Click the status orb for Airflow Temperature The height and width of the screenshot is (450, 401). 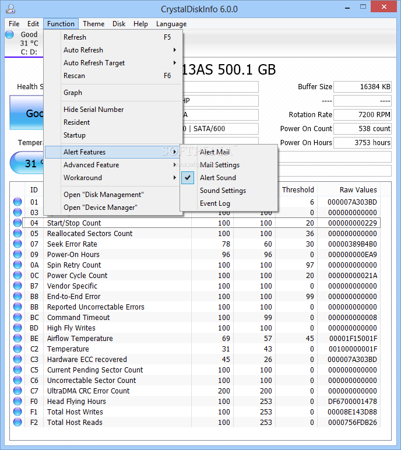tap(17, 338)
